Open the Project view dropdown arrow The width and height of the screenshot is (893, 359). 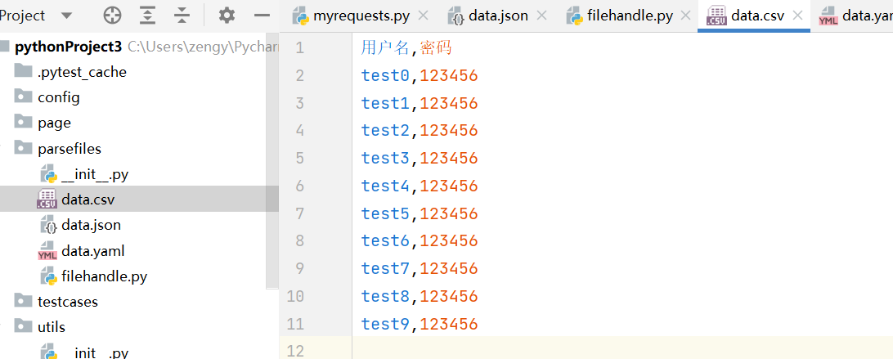click(x=66, y=16)
